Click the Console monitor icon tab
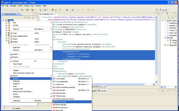 (99, 91)
